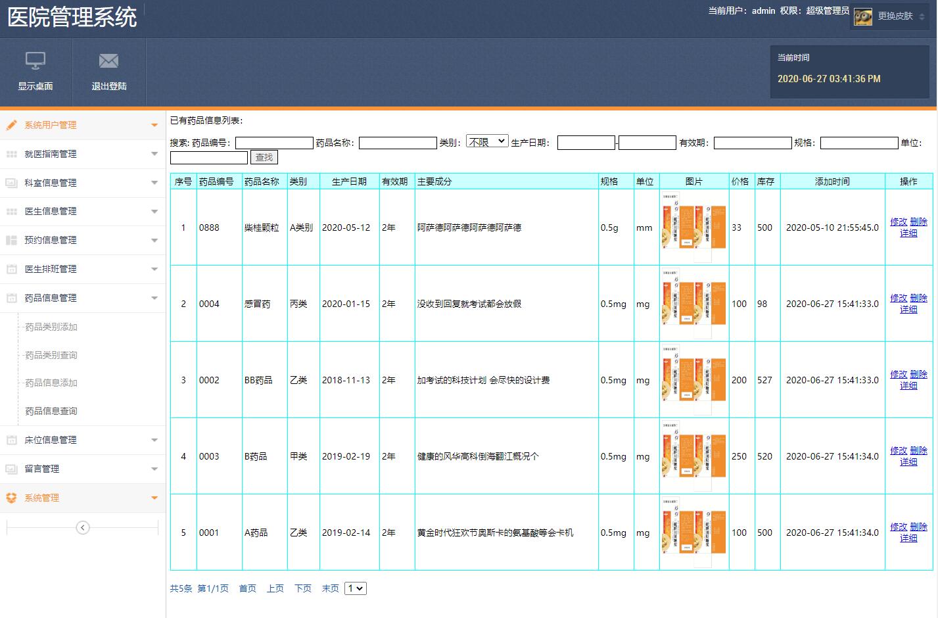Open the pagination page number dropdown

coord(355,588)
